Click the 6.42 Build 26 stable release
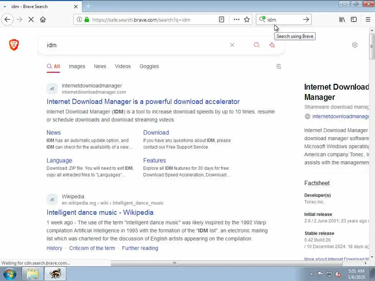The height and width of the screenshot is (281, 375). coord(318,240)
